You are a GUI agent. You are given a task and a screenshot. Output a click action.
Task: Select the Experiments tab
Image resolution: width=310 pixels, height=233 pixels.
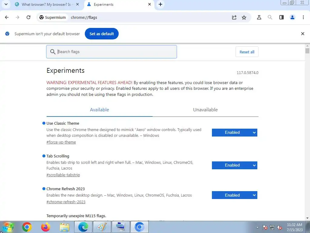[119, 4]
